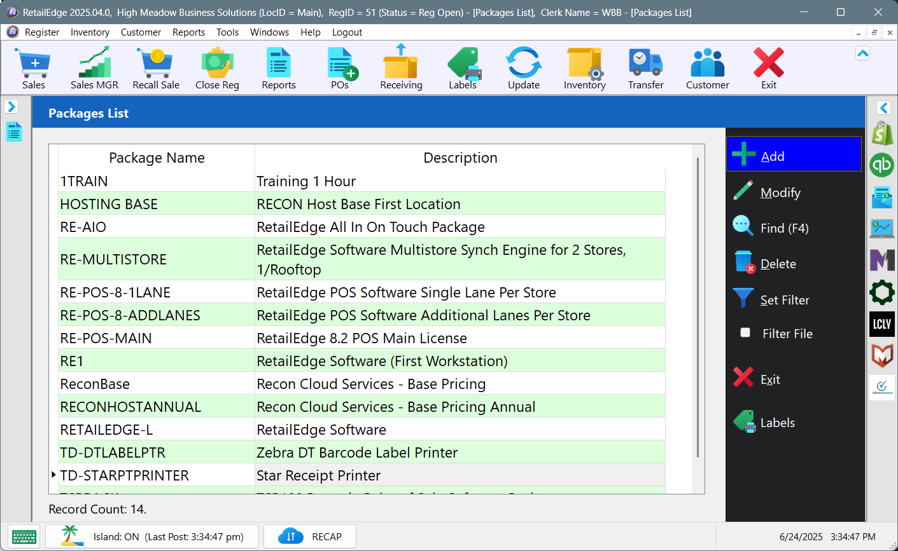Select the HOSTING BASE package row
This screenshot has width=898, height=551.
point(361,204)
